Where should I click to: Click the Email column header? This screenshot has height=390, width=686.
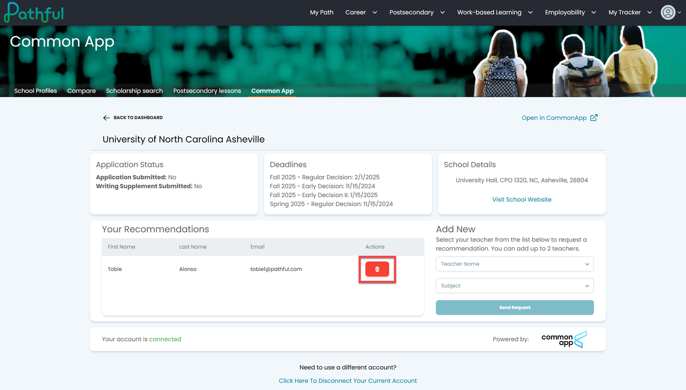tap(257, 247)
